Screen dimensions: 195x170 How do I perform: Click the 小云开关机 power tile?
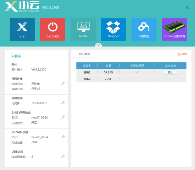[53, 29]
